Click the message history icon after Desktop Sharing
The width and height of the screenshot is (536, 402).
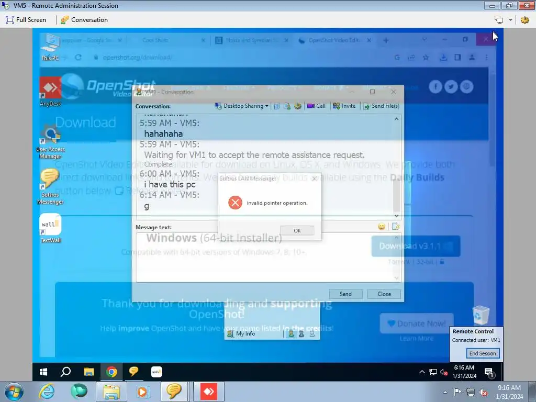276,106
